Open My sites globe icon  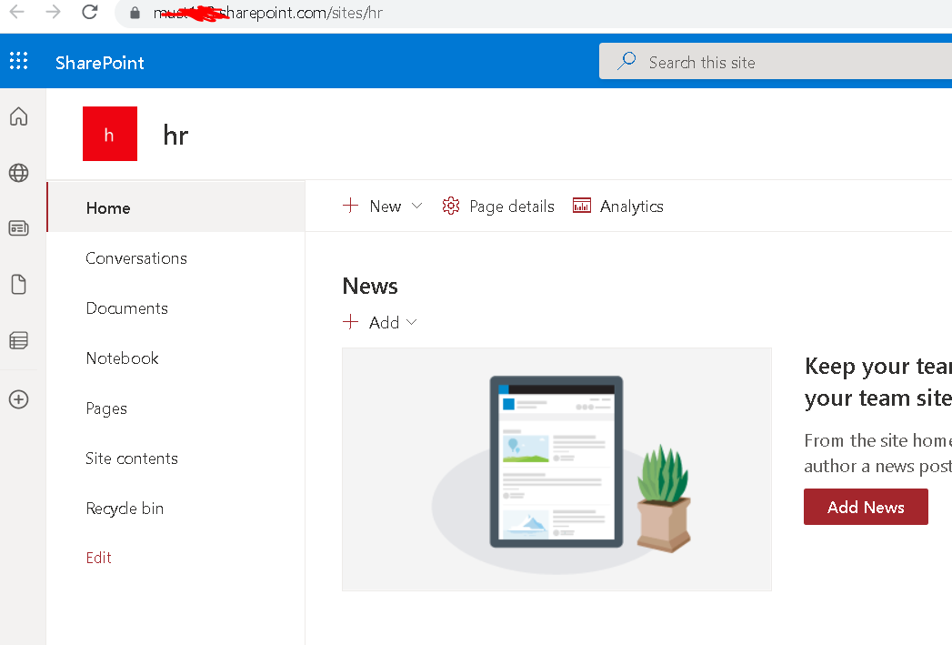pyautogui.click(x=19, y=173)
